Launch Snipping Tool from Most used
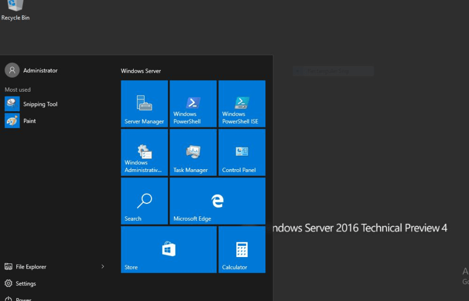Screen dimensions: 469x301 pos(40,104)
